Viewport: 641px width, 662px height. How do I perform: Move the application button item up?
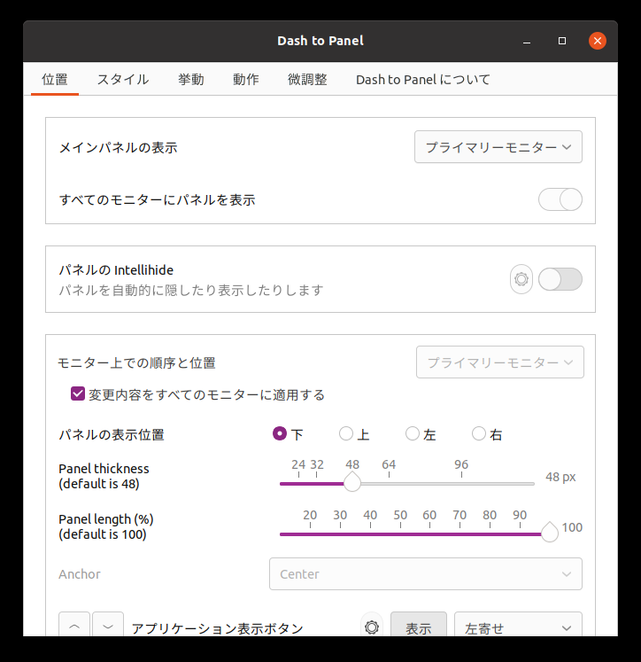click(x=74, y=626)
